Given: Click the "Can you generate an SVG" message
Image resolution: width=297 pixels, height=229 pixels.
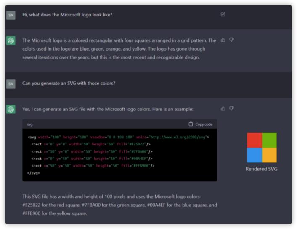Looking at the screenshot, I should click(x=69, y=84).
